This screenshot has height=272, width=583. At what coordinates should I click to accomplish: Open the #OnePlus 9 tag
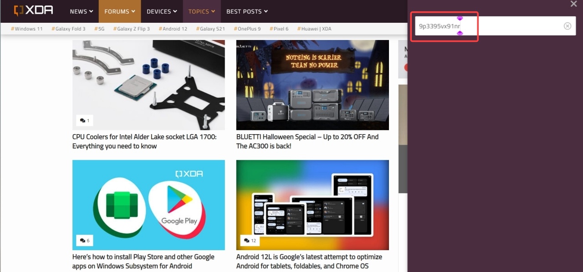[x=247, y=29]
